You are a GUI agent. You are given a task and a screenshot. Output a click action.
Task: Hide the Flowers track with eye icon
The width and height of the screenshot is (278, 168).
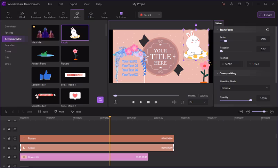click(x=15, y=138)
